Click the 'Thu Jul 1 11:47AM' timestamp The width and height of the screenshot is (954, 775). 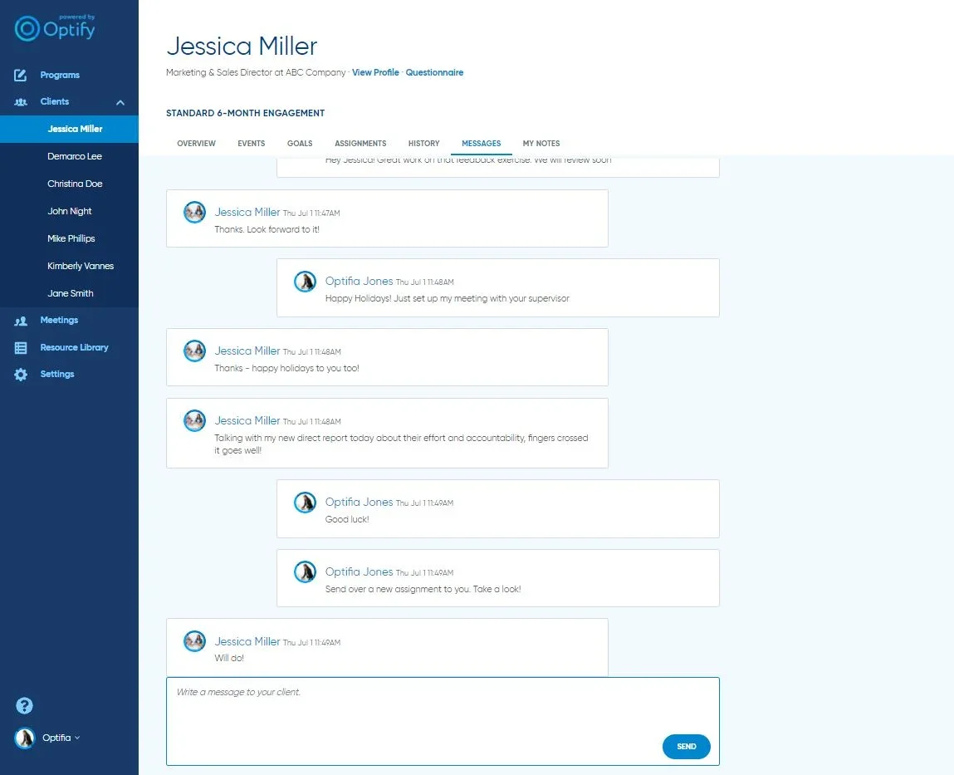pos(311,213)
